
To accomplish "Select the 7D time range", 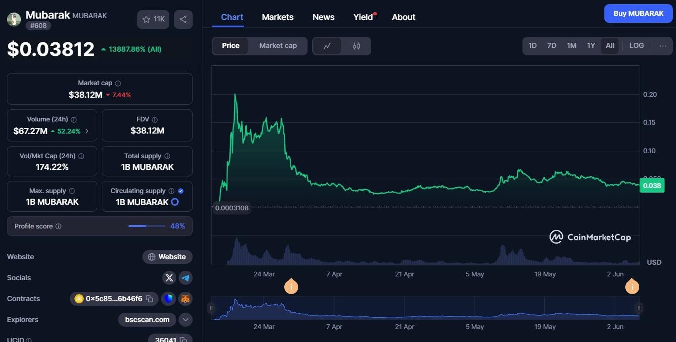I will (552, 46).
